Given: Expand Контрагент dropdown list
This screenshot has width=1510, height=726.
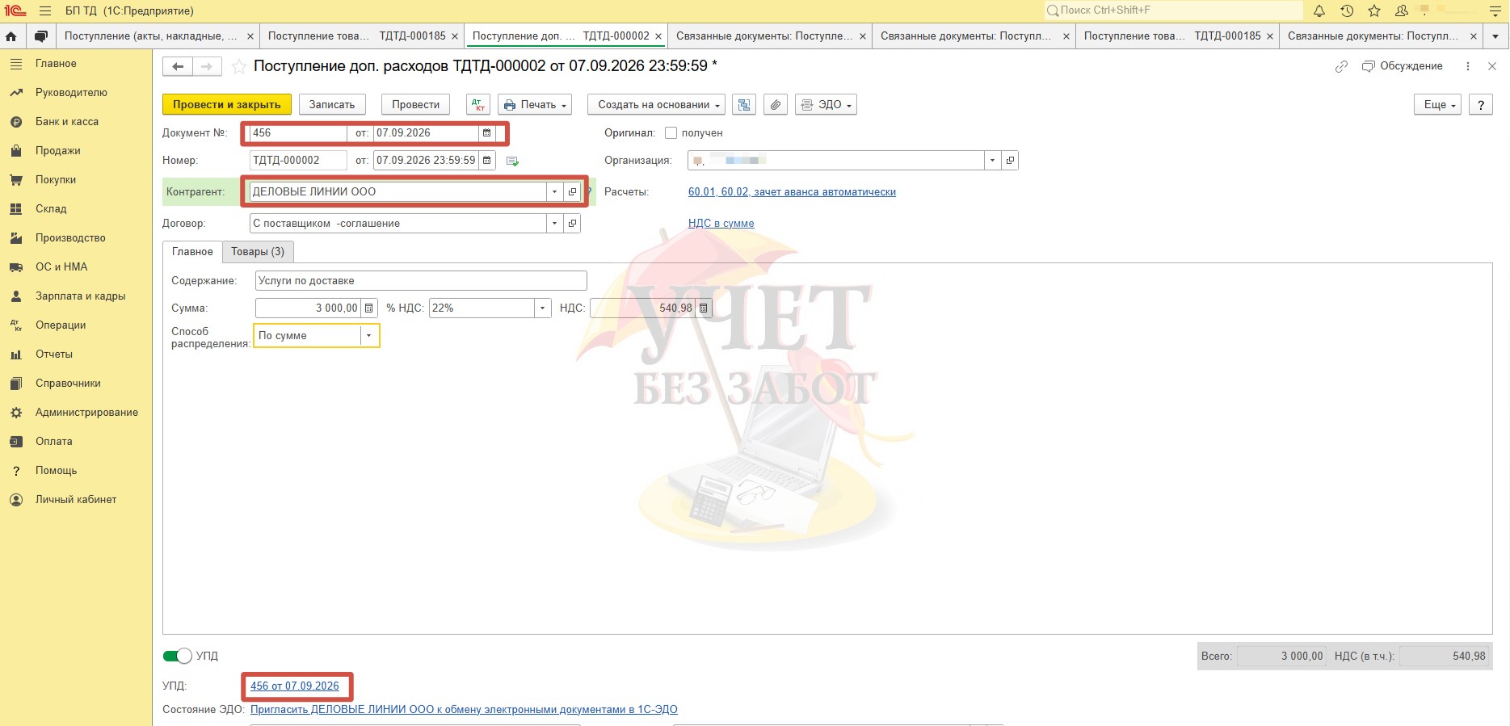Looking at the screenshot, I should coord(554,192).
